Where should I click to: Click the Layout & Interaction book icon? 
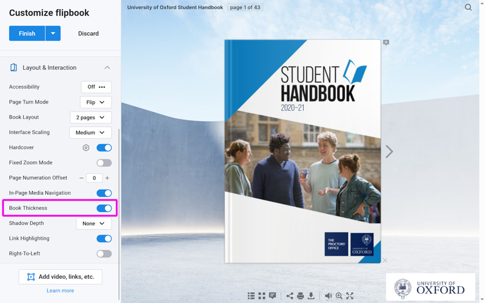click(13, 67)
